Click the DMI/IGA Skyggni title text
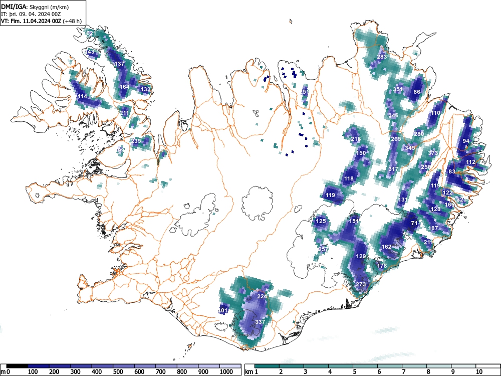Image resolution: width=501 pixels, height=376 pixels. 35,7
